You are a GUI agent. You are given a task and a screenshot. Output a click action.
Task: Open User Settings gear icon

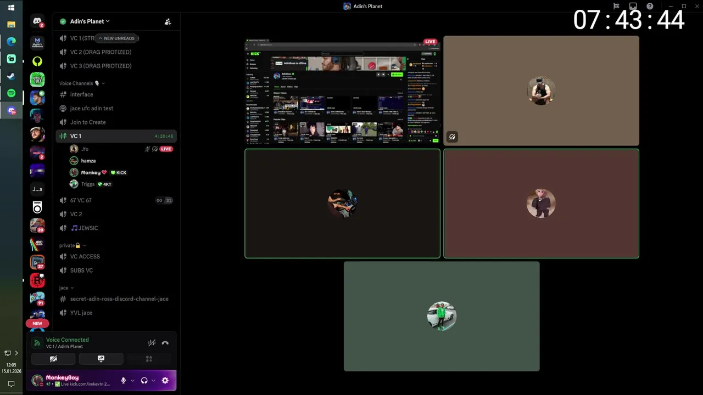point(165,380)
